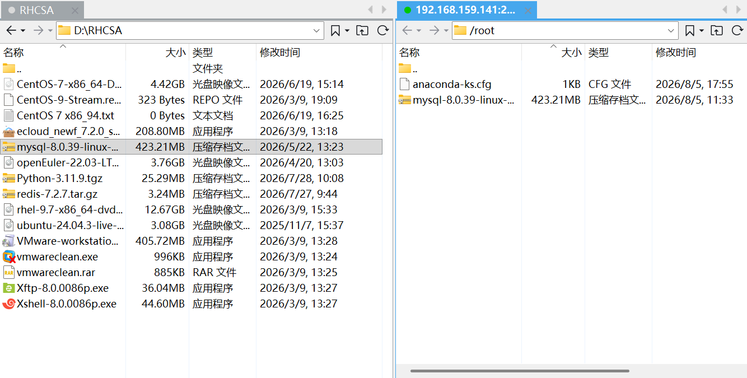Click the 12.67GB size cell

(x=165, y=210)
